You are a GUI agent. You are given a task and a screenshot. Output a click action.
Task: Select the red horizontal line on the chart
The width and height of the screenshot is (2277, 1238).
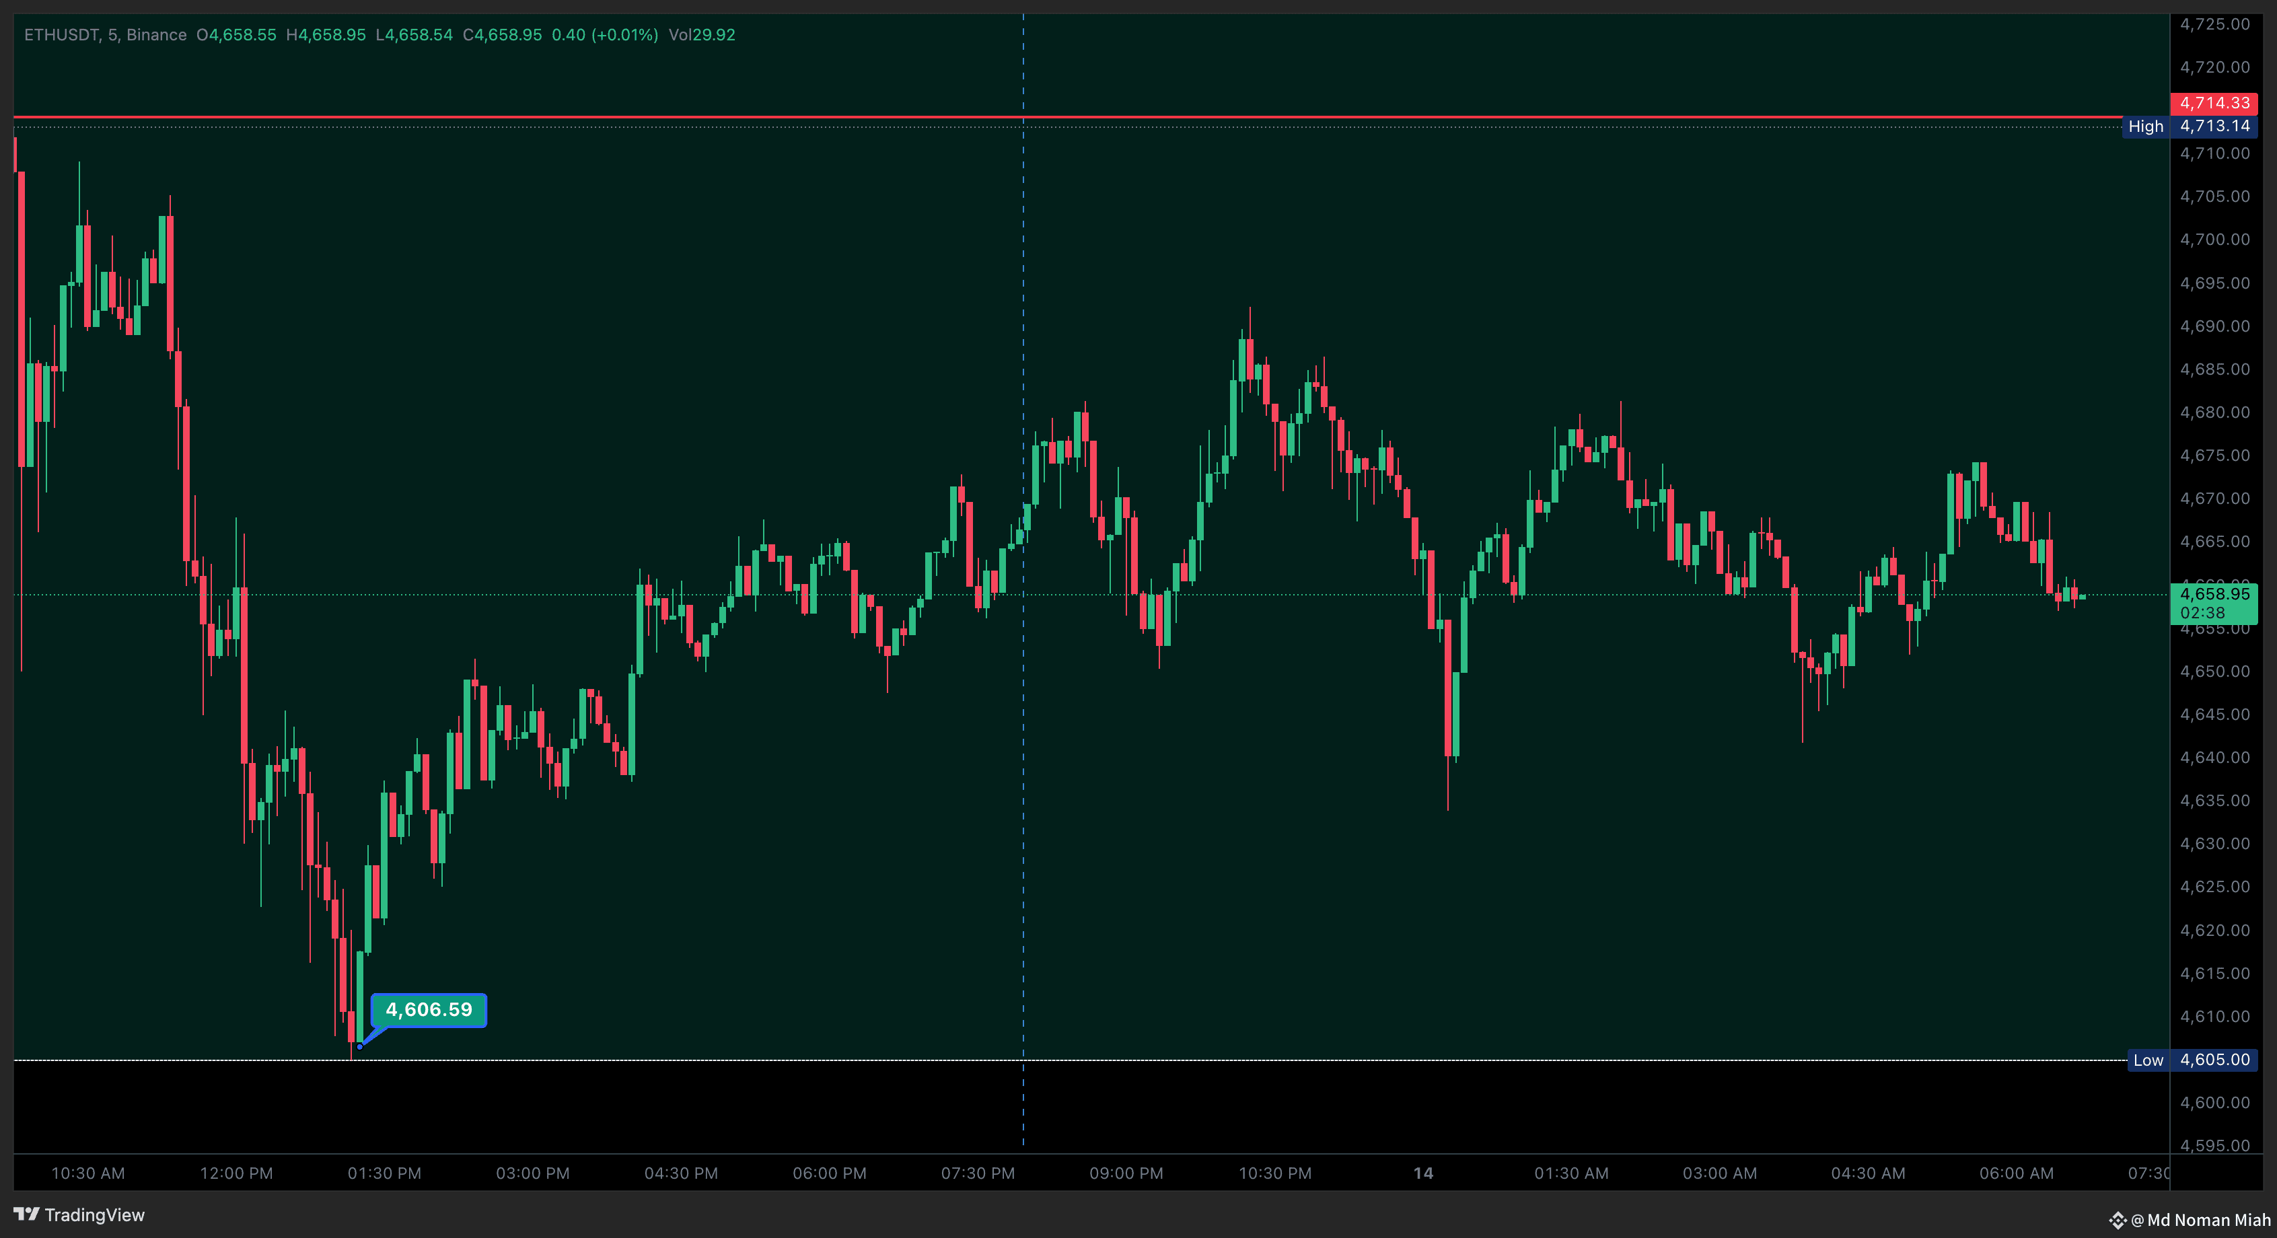[x=1068, y=116]
